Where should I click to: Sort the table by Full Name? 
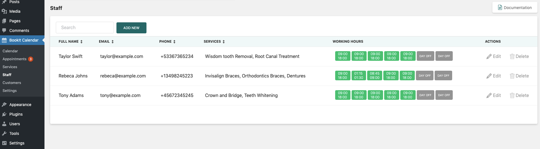81,42
